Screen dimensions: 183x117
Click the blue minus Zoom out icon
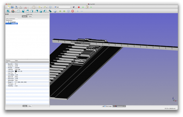click(x=82, y=11)
